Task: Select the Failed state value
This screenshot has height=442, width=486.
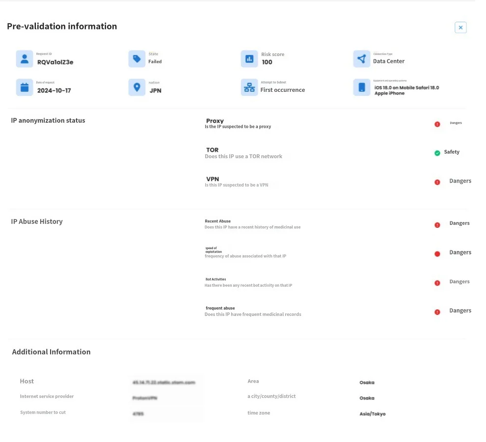Action: pos(155,62)
